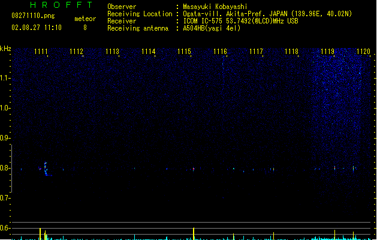
Task: Click the 0.9 frequency axis label
Action: 5,138
